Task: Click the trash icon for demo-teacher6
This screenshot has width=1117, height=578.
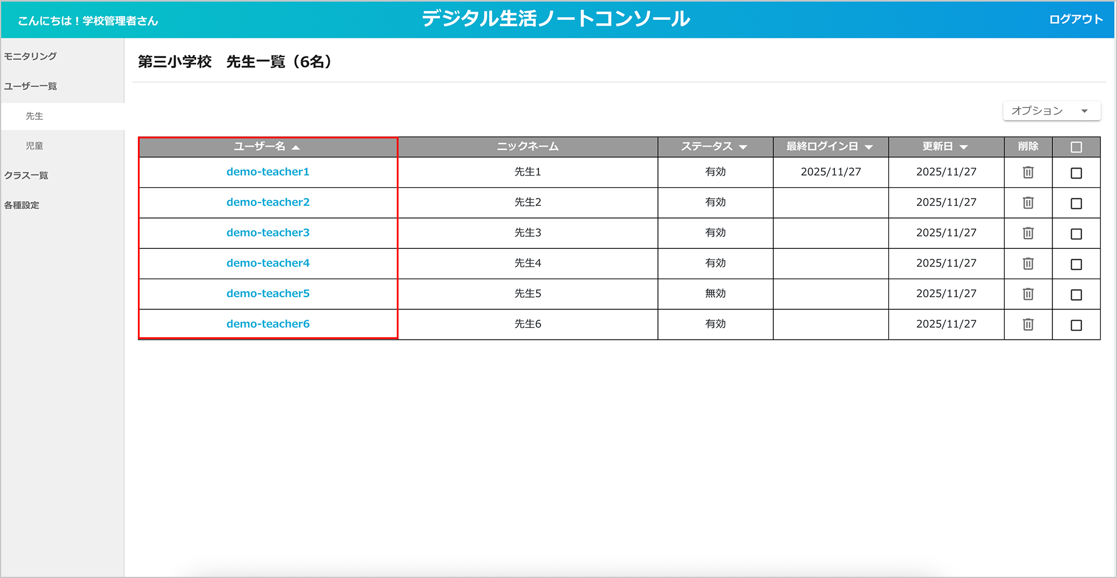Action: (1028, 324)
